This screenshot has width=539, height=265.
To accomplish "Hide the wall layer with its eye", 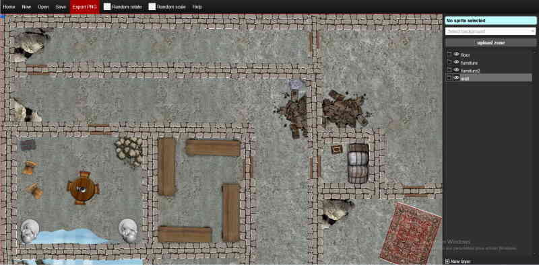I will click(x=456, y=78).
